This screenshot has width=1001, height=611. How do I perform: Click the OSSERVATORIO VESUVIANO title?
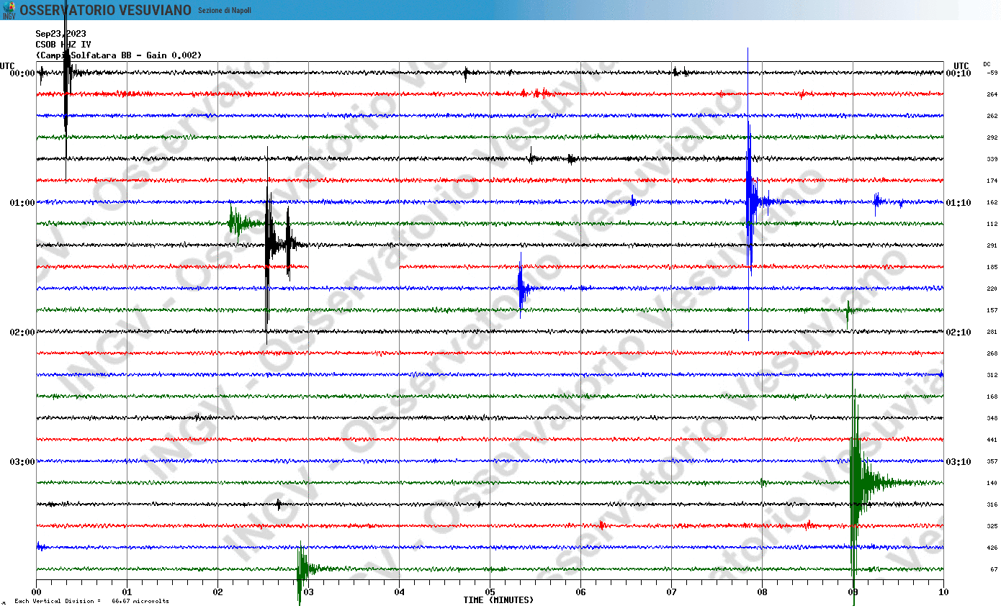tap(105, 10)
